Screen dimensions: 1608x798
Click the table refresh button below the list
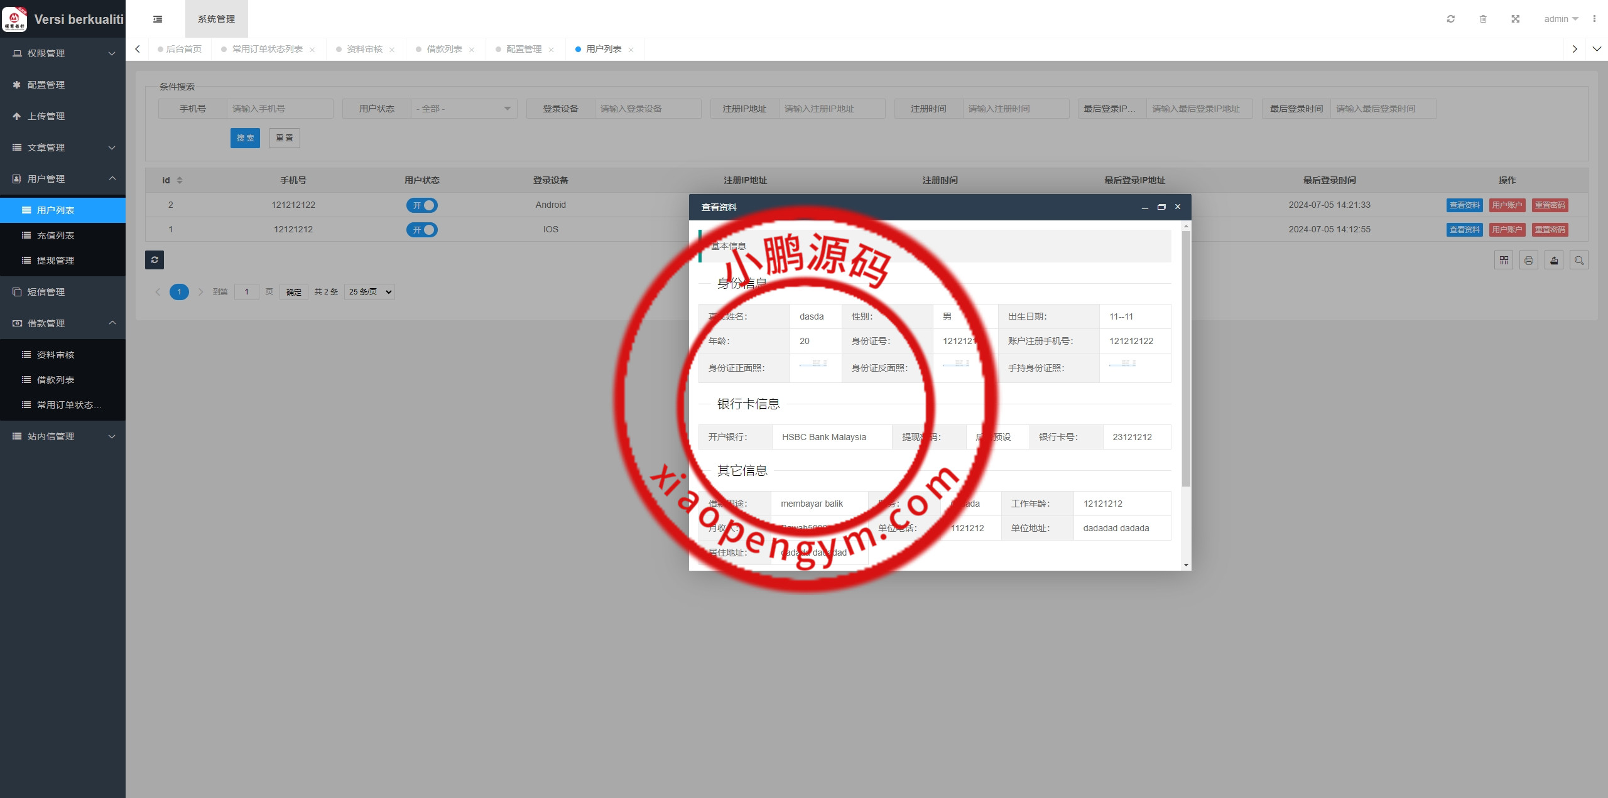click(155, 260)
